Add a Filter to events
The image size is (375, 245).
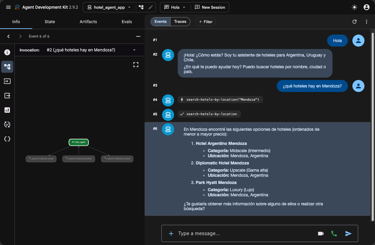[206, 22]
